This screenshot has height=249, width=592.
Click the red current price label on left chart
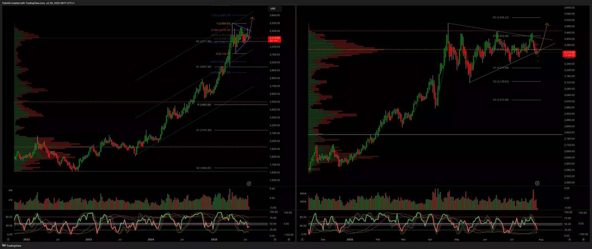pos(273,39)
